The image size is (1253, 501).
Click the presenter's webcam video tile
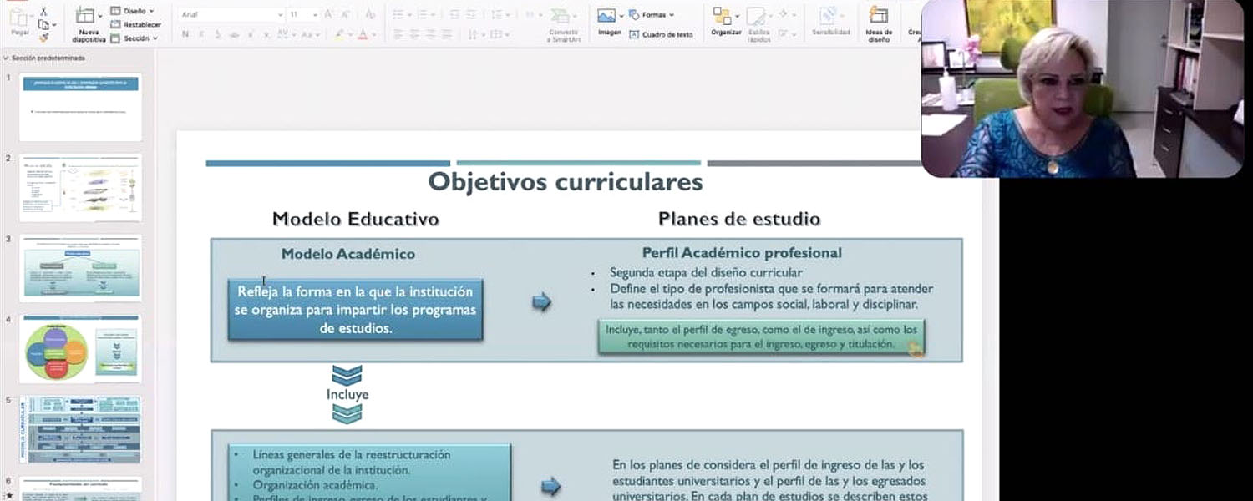1083,89
